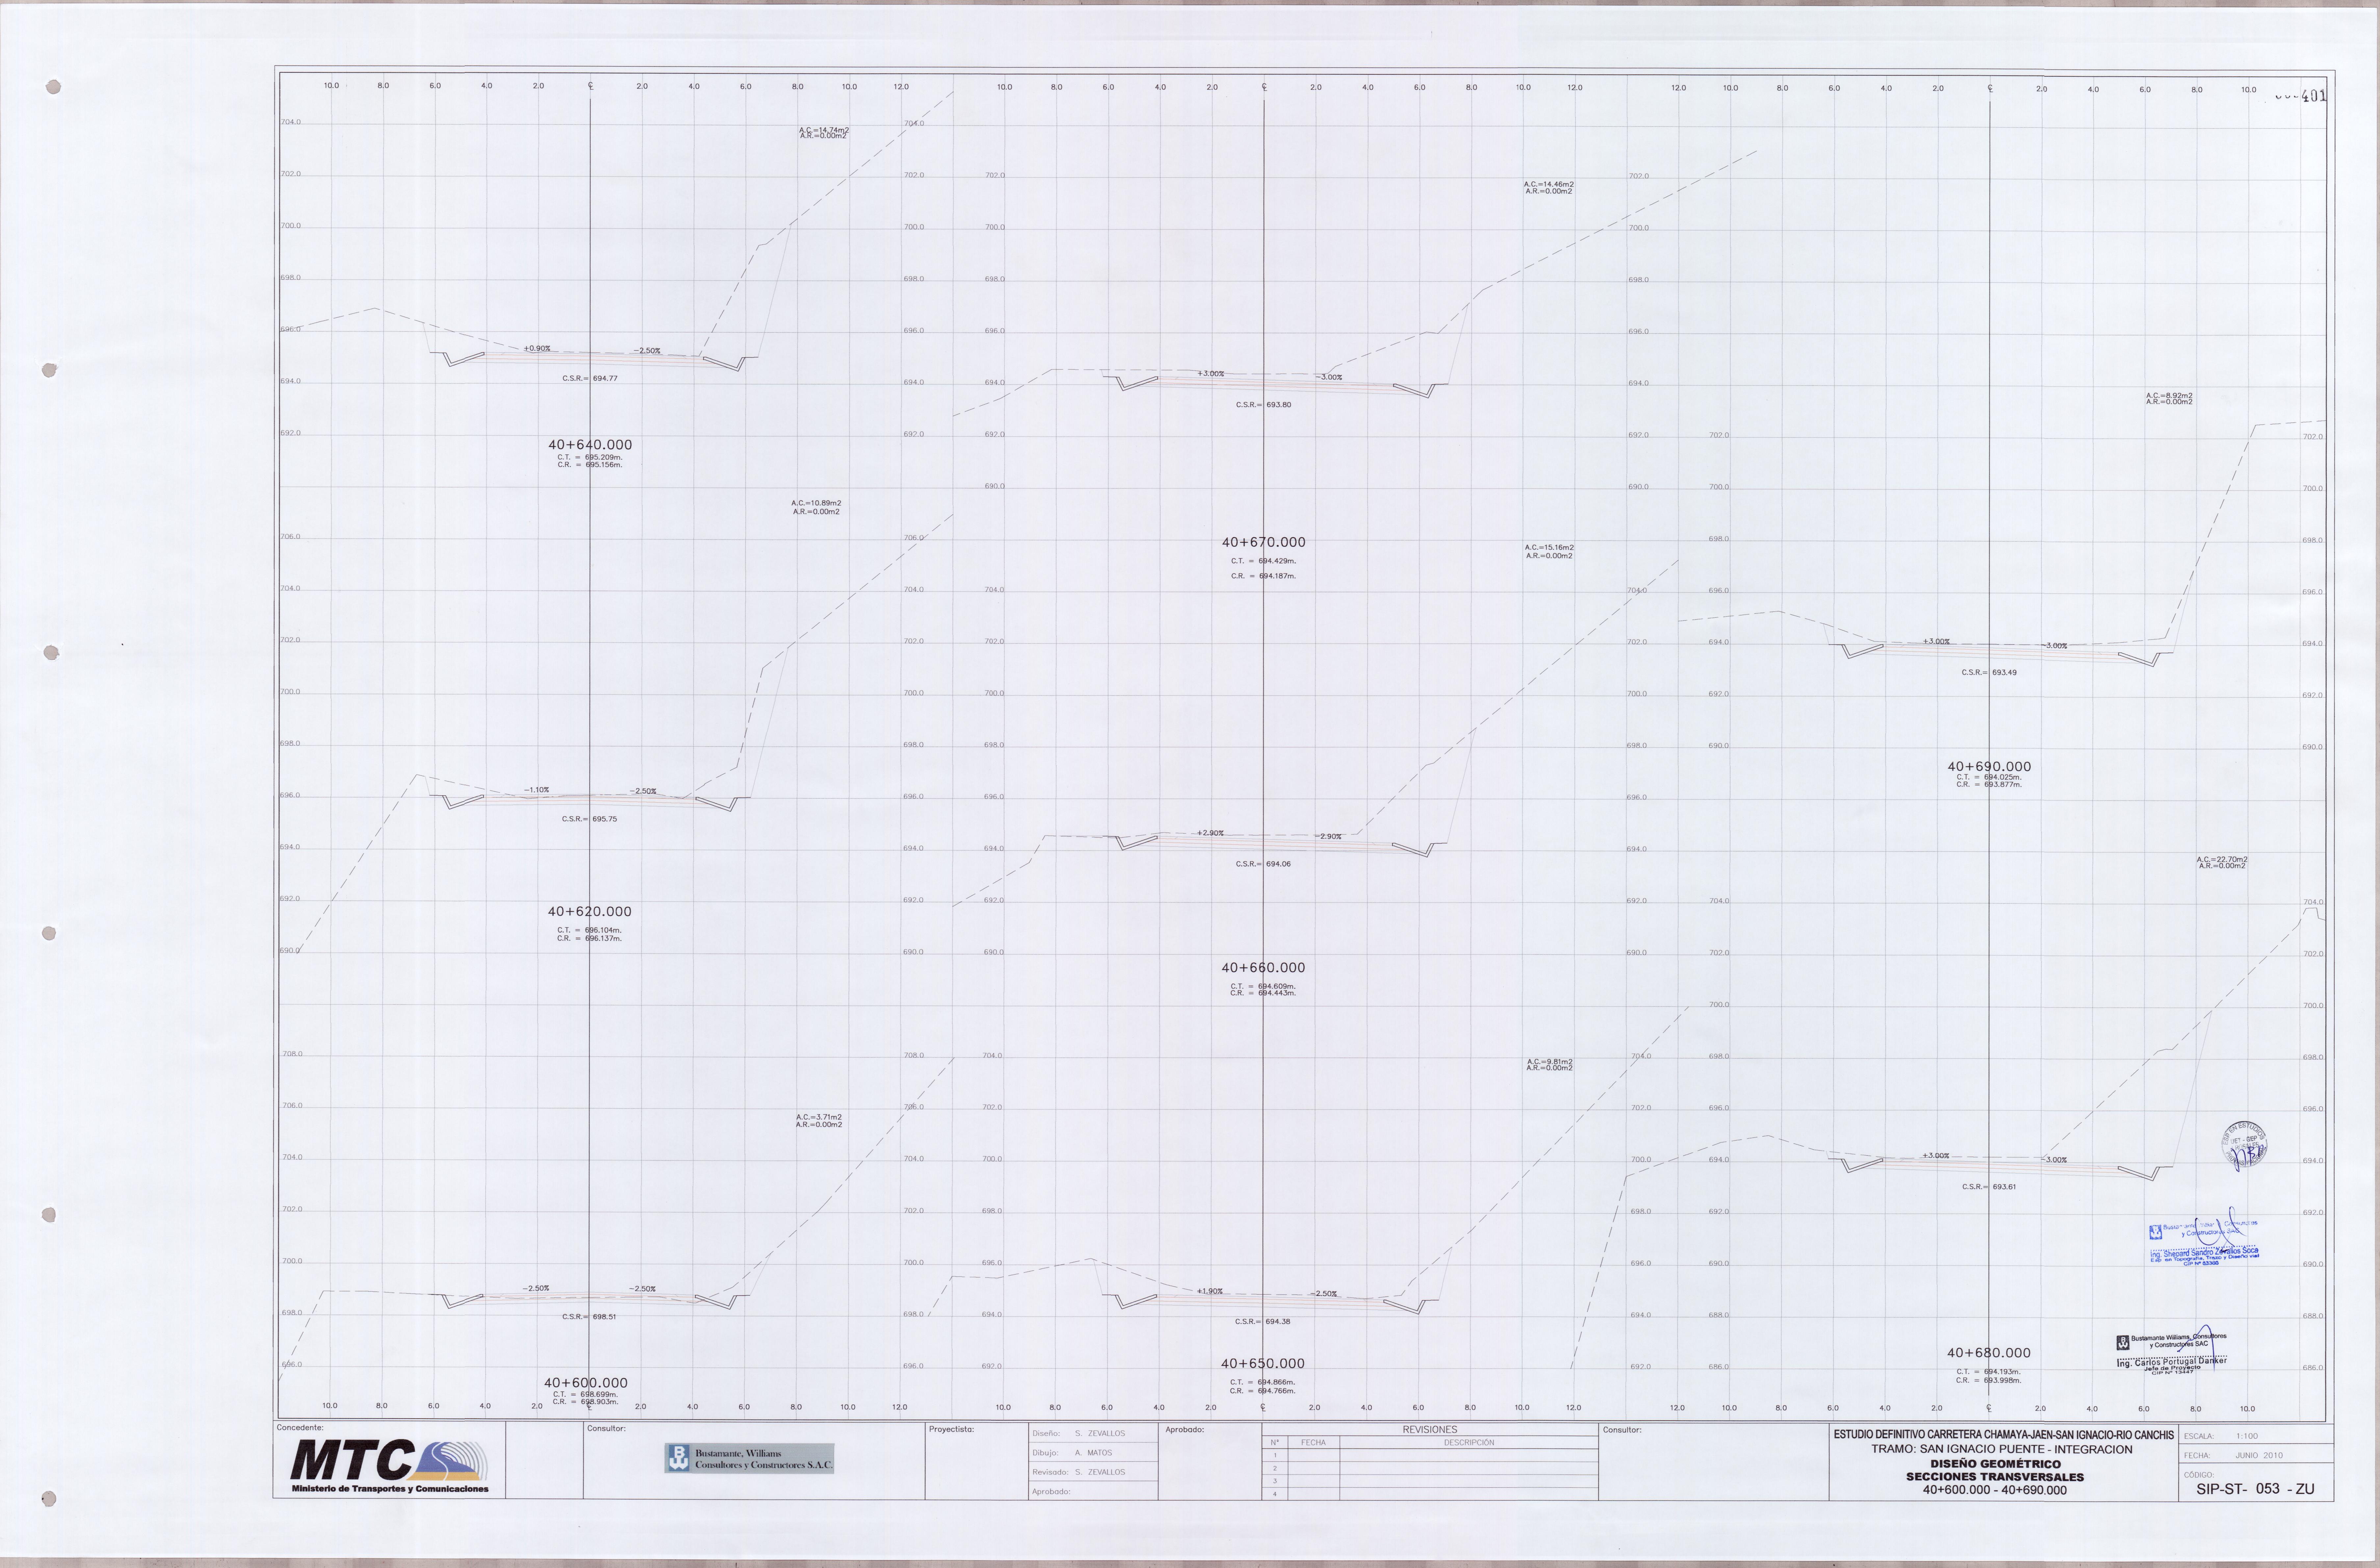Click the Concedente: label
This screenshot has width=2380, height=1568.
pyautogui.click(x=300, y=1428)
